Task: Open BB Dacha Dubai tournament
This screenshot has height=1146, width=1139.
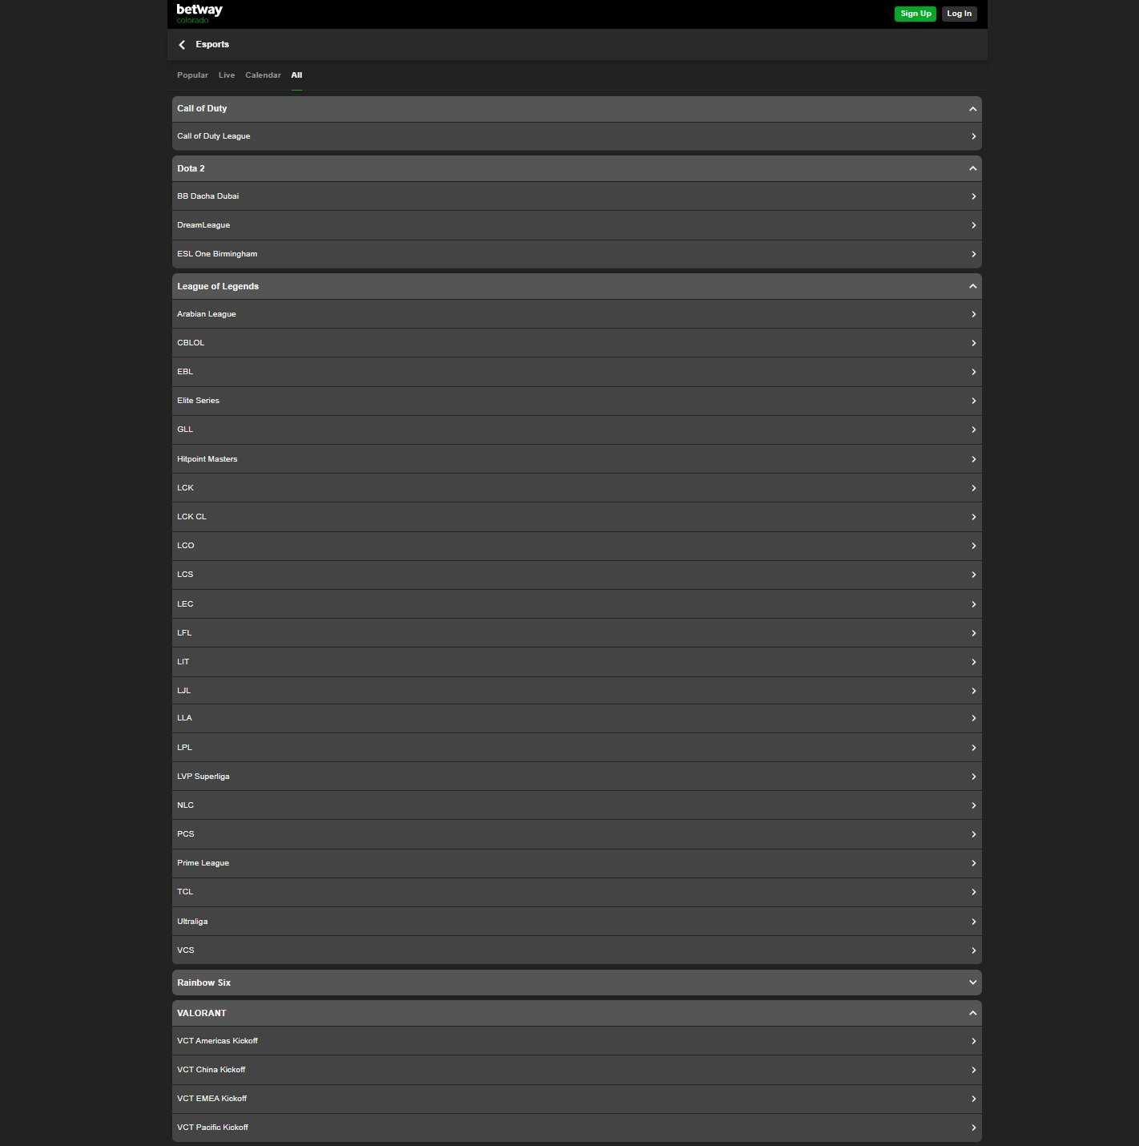Action: pos(577,196)
